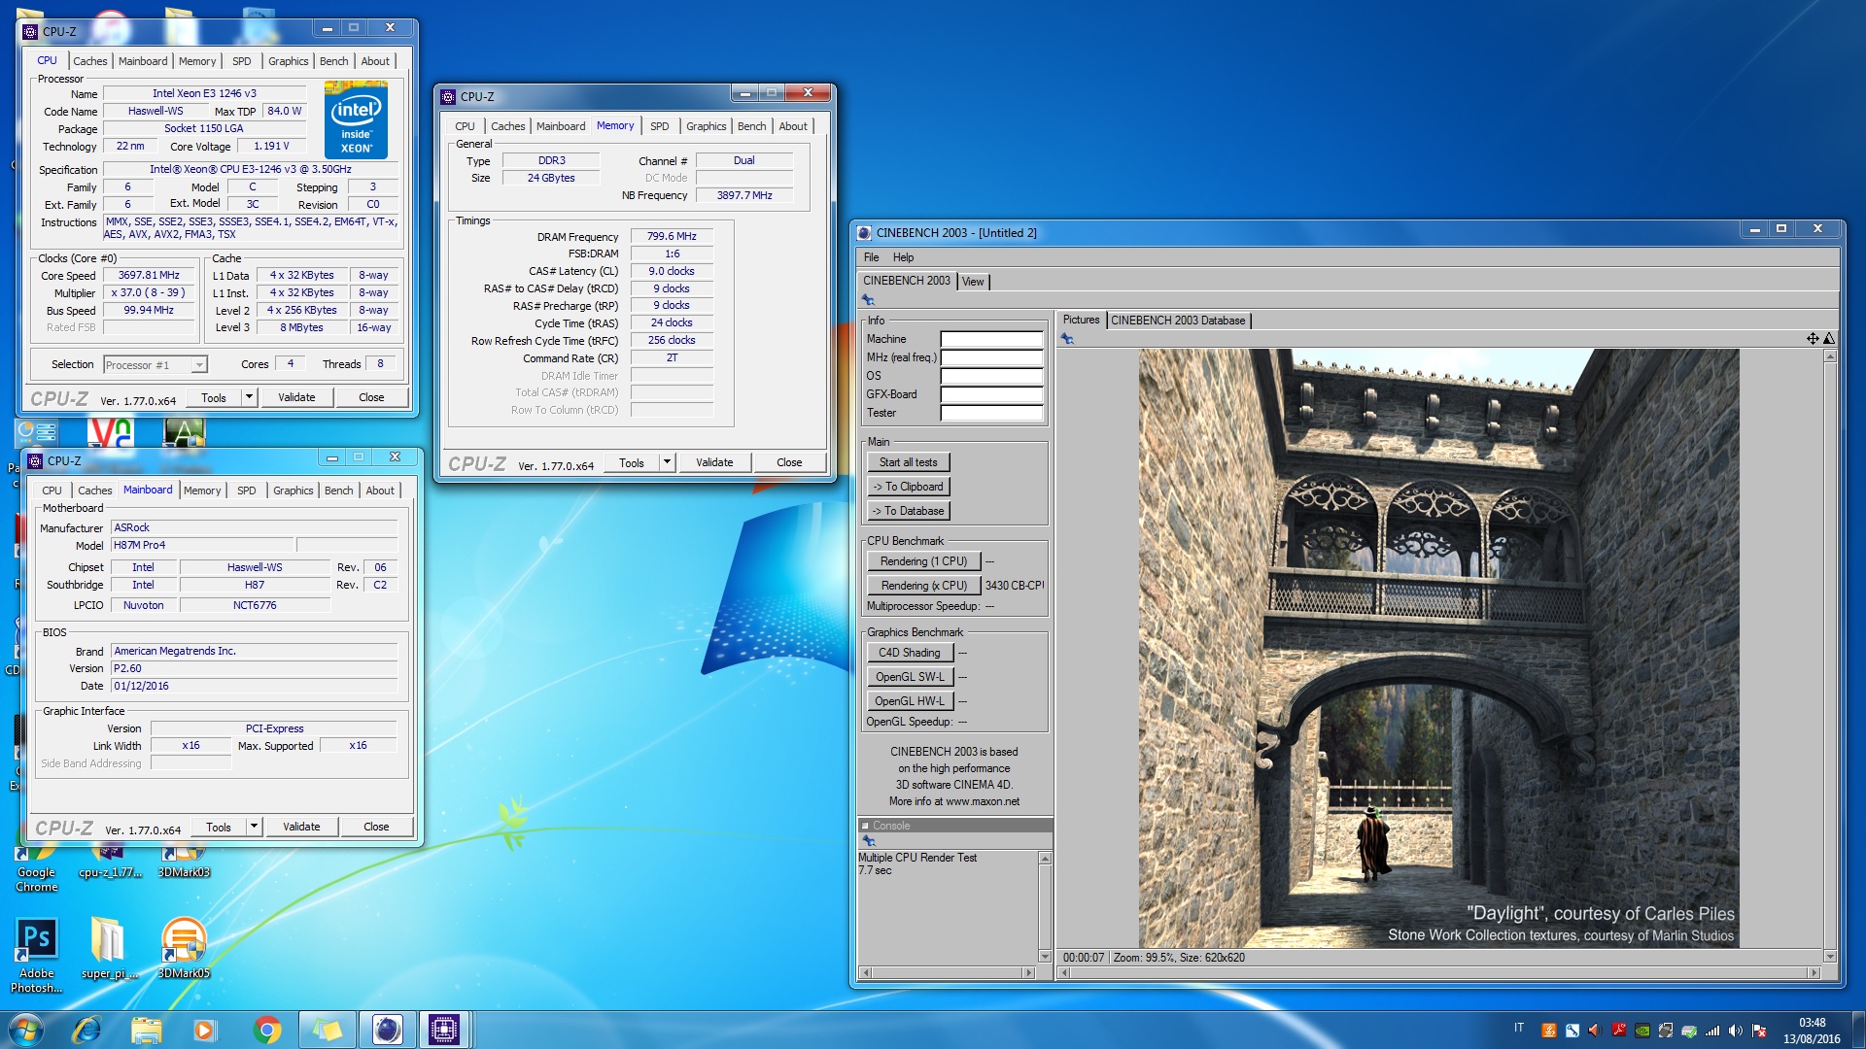
Task: Select Bench tab in Mainboard CPU-Z window
Action: (338, 491)
